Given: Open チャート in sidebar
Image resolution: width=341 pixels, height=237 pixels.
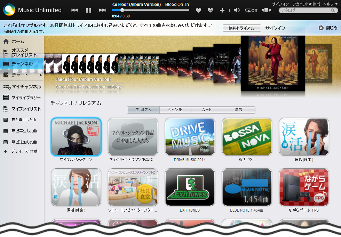Looking at the screenshot, I should pos(19,75).
